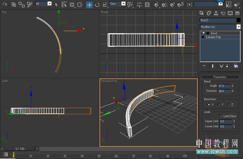This screenshot has height=159, width=243.
Task: Click Remove Modifier from the stack icon
Action: (x=227, y=66)
